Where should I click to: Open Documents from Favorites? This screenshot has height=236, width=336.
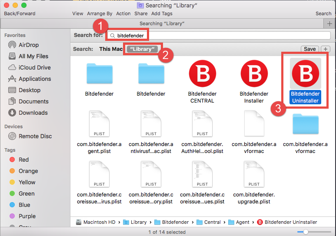click(28, 101)
